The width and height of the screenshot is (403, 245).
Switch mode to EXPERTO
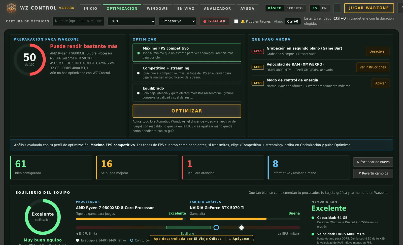tap(294, 8)
